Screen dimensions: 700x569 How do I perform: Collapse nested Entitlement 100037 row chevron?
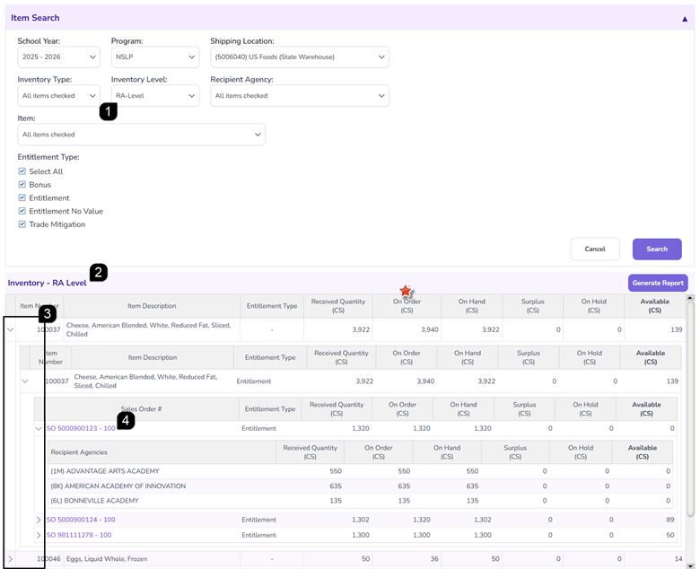pos(25,381)
